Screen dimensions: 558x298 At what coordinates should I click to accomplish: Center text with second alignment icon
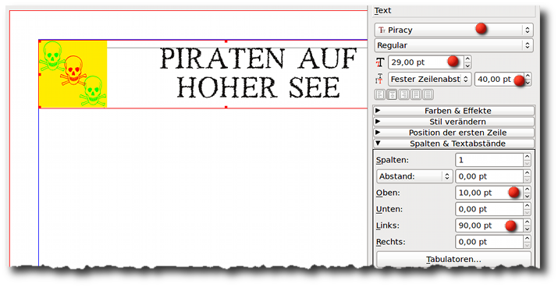coord(393,94)
